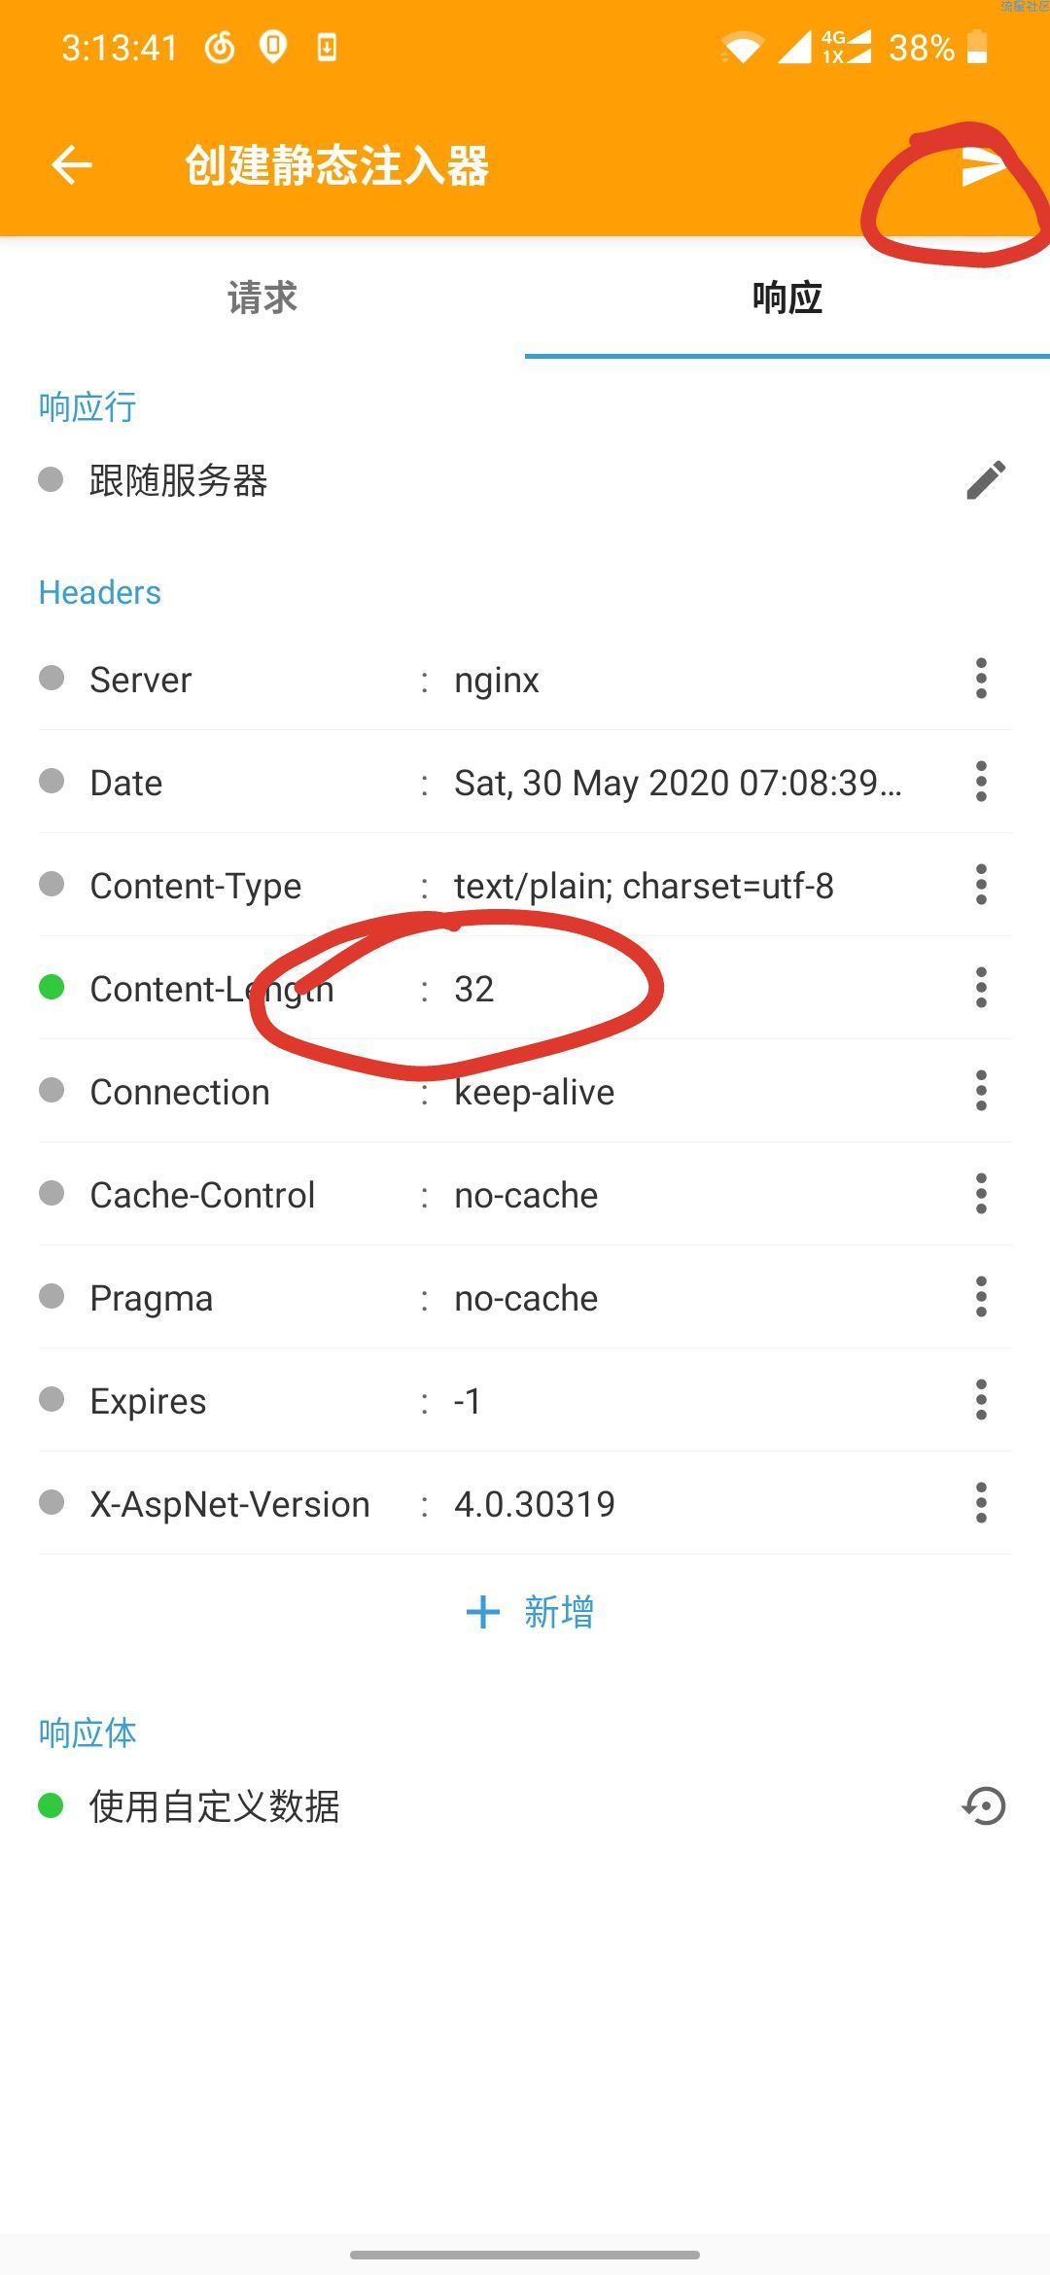Image resolution: width=1050 pixels, height=2275 pixels.
Task: Switch to the 请求 tab
Action: 262,297
